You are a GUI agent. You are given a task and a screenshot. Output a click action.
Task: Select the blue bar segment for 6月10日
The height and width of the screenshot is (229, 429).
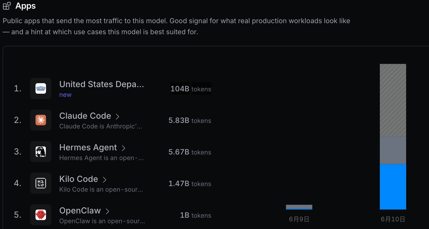coord(393,187)
